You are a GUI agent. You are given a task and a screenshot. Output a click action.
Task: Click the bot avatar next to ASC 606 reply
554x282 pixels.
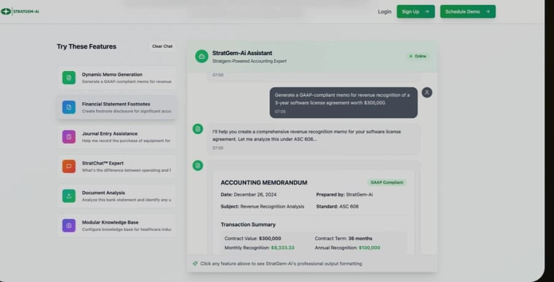(x=198, y=129)
